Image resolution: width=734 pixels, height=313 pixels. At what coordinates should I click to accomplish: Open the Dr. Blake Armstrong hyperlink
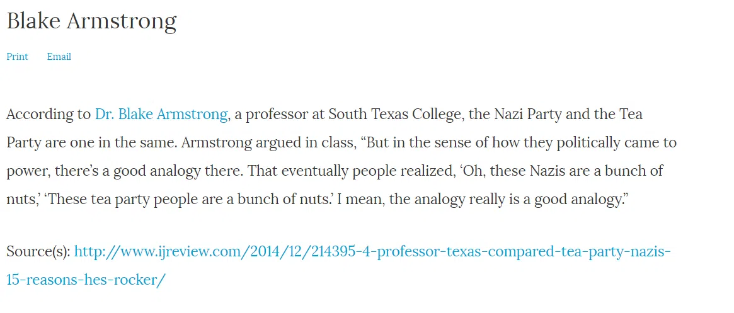pos(161,114)
